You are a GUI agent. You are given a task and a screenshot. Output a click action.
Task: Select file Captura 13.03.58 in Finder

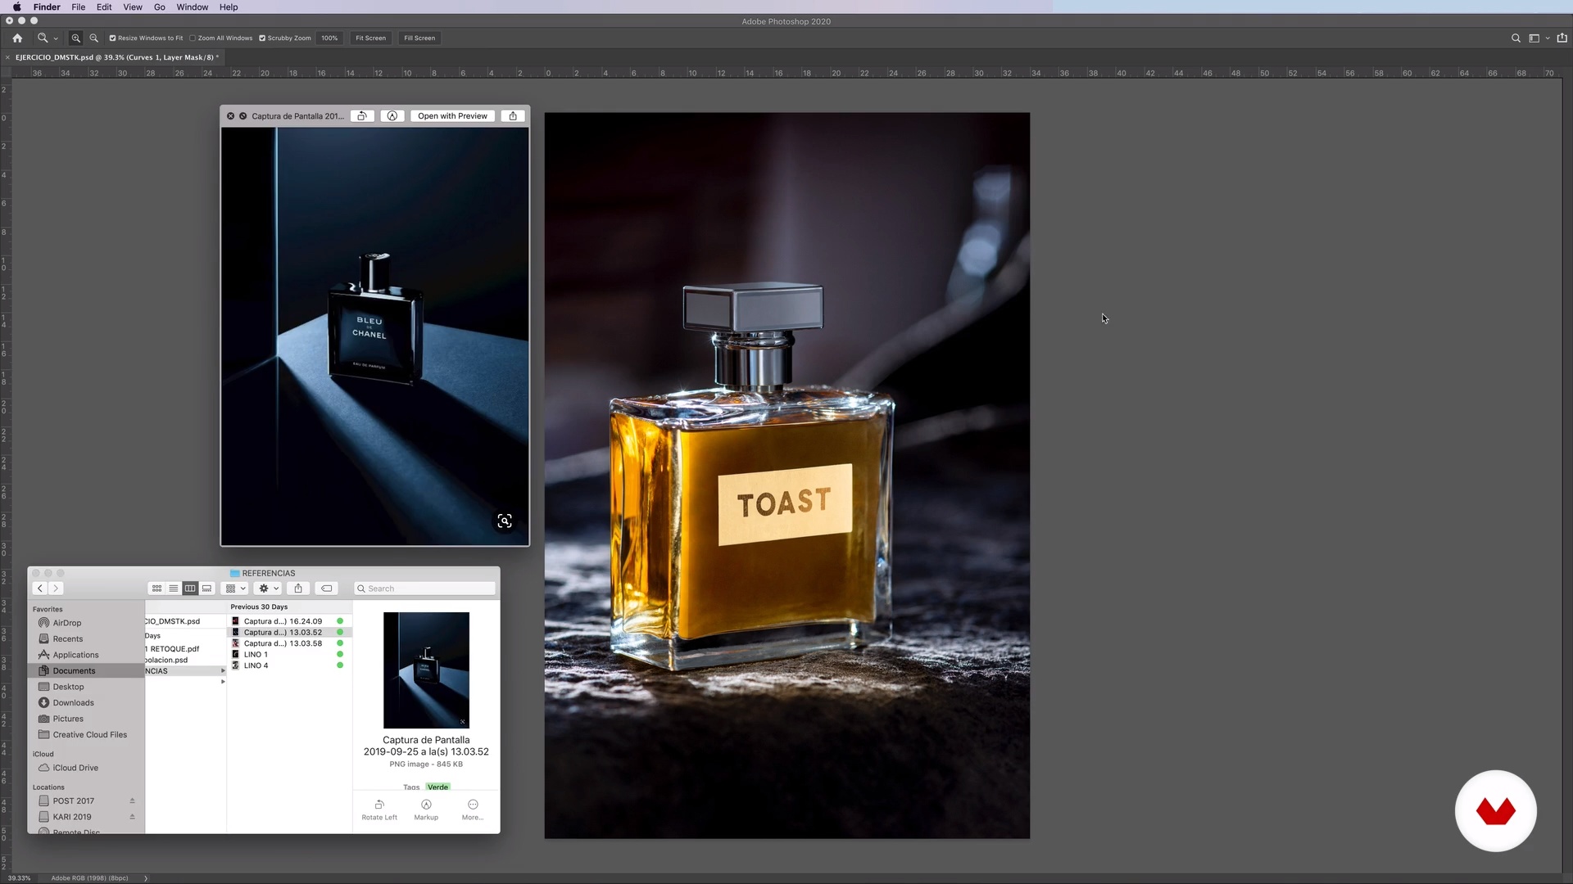[x=289, y=643]
